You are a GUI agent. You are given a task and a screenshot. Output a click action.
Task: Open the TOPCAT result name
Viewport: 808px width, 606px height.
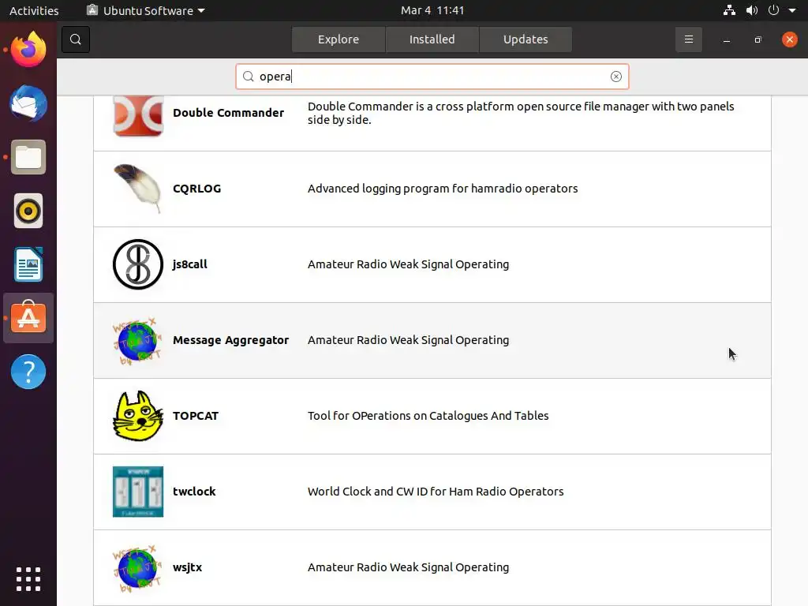click(196, 416)
